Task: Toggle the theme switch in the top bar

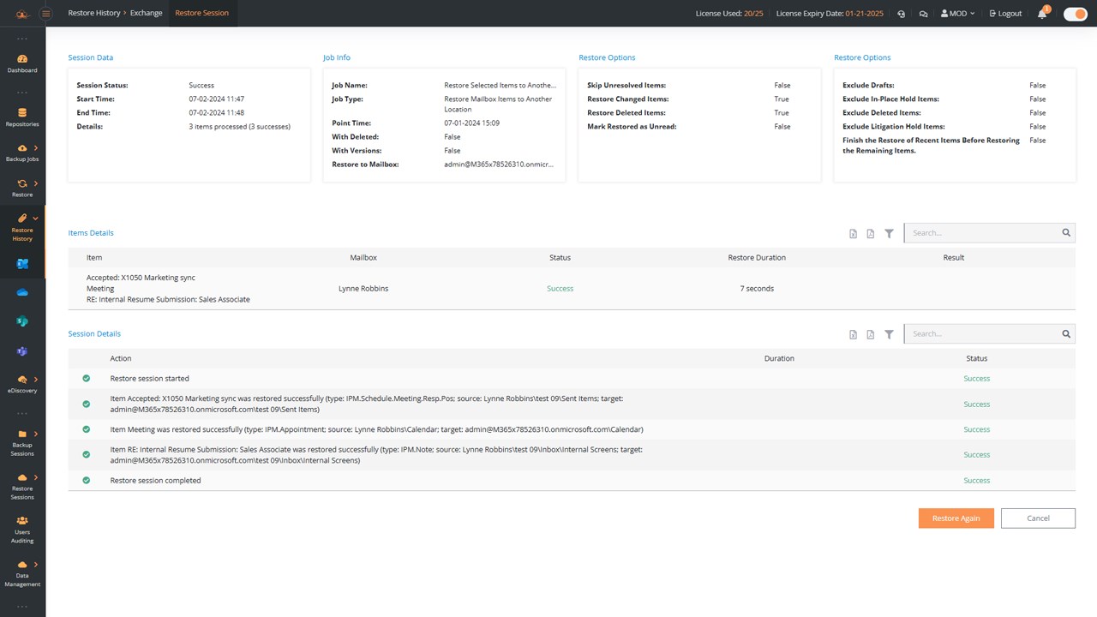Action: click(x=1075, y=14)
